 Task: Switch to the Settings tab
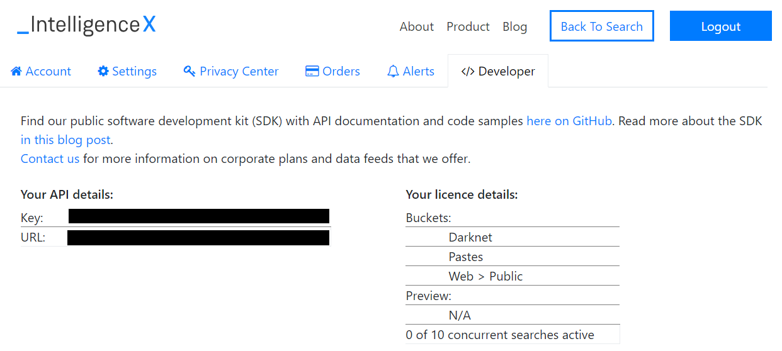tap(134, 71)
